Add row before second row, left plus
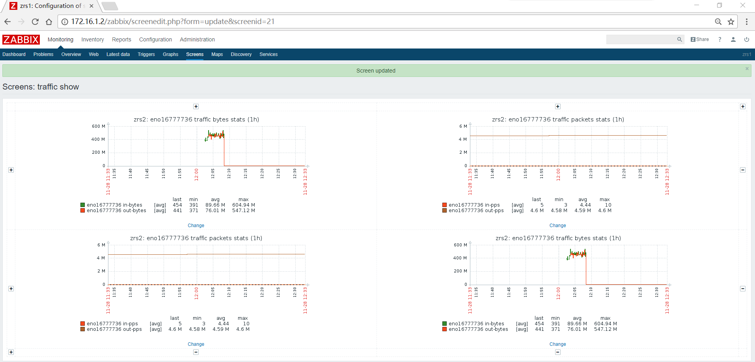 pos(11,289)
